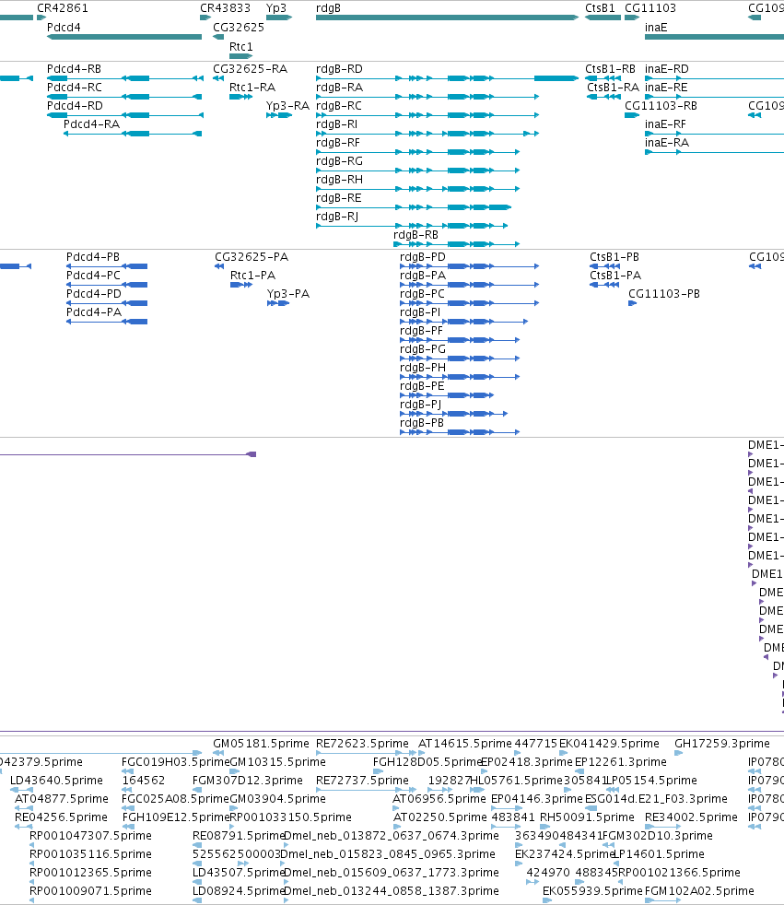Click the CG32625-PA protein label
784x905 pixels.
click(252, 257)
